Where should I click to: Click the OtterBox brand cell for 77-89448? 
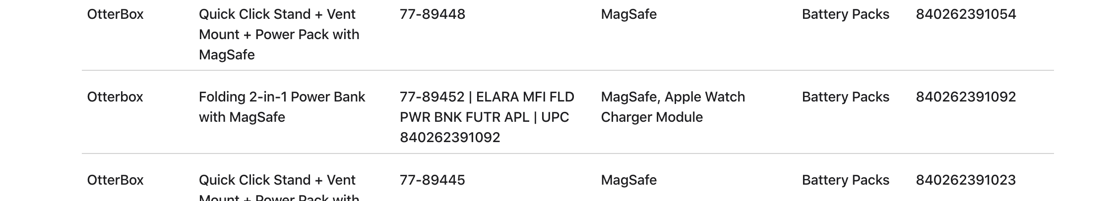(115, 14)
